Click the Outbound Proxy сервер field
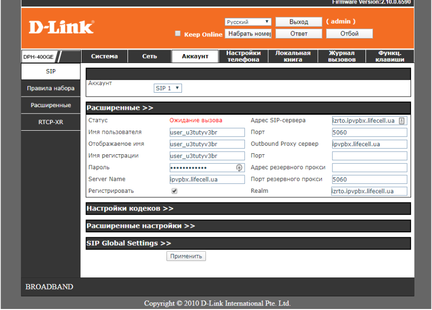The image size is (432, 310). tap(369, 144)
